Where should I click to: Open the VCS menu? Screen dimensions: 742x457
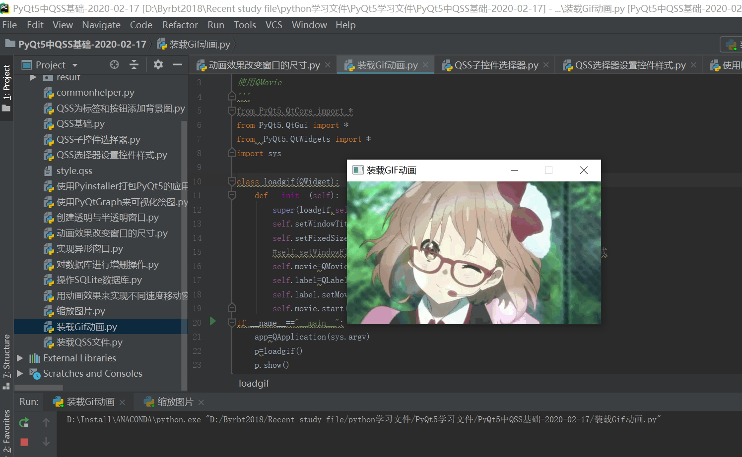click(x=274, y=25)
